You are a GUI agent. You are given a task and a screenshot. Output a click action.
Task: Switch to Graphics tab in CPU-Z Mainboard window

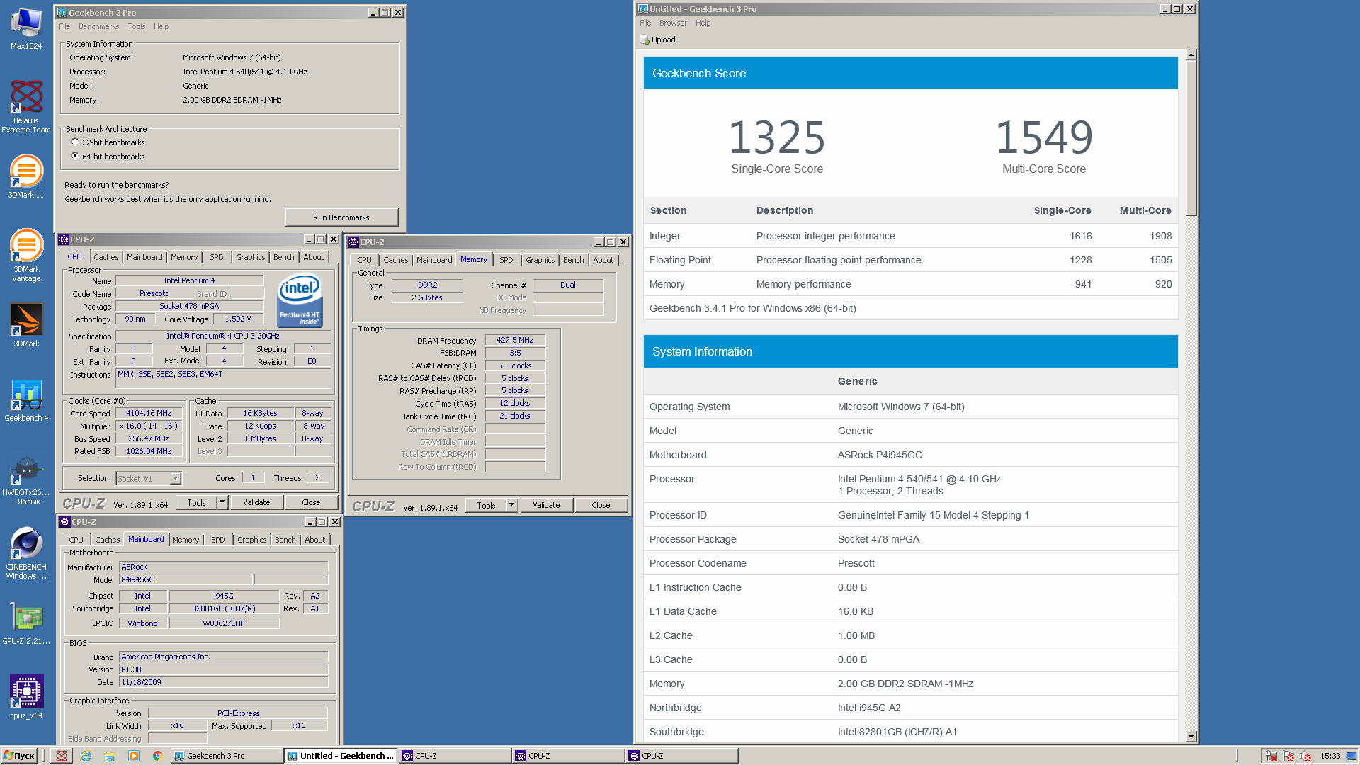(x=251, y=540)
